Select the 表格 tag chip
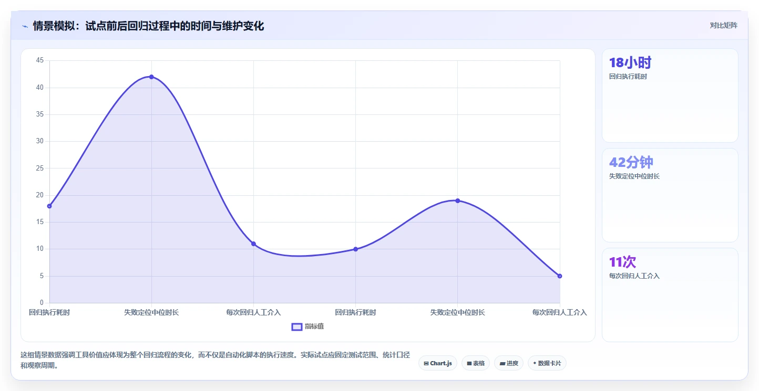This screenshot has width=759, height=391. [x=476, y=363]
